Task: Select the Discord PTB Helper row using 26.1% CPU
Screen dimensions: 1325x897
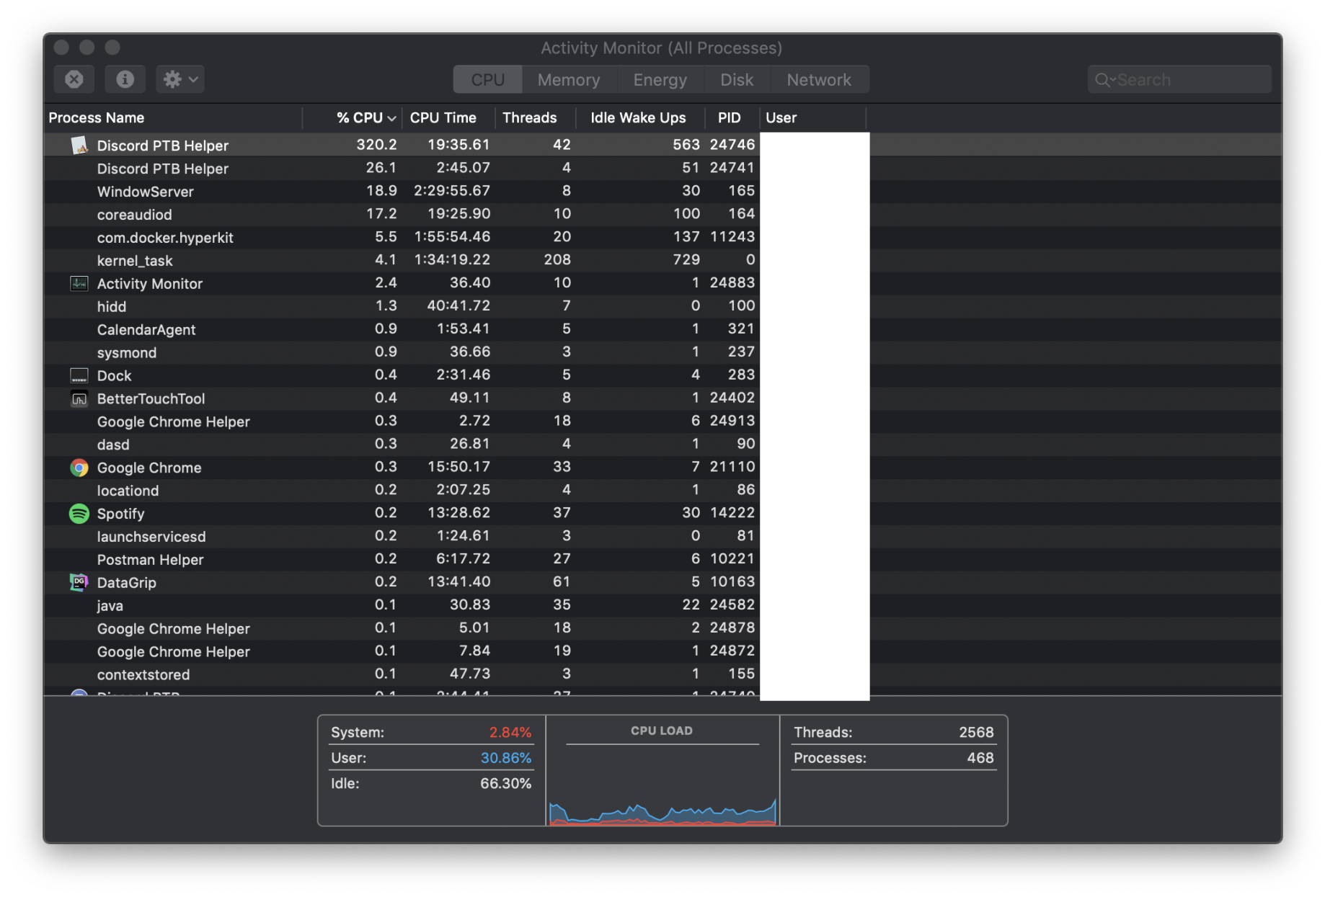Action: (662, 168)
